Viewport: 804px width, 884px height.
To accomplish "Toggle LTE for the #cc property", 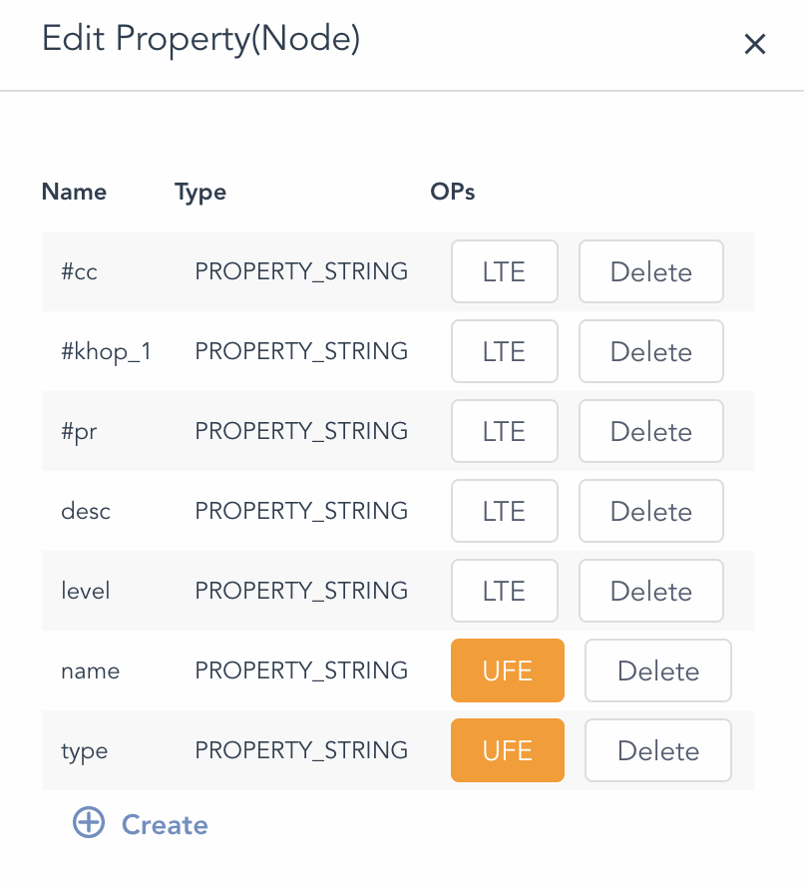I will pos(504,271).
